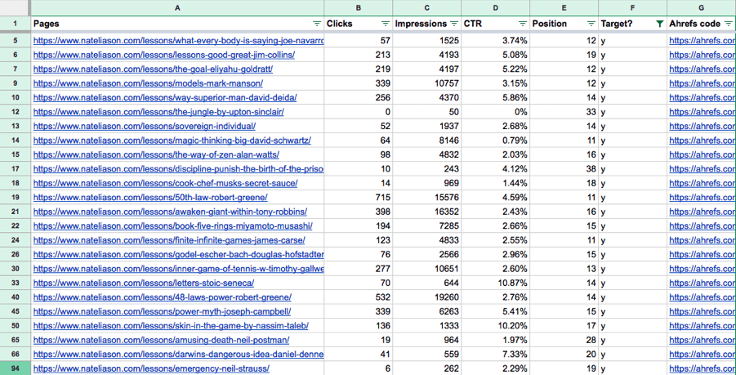The width and height of the screenshot is (736, 375).
Task: Open the awaken-giant-within-tony-robbins link
Action: 171,212
